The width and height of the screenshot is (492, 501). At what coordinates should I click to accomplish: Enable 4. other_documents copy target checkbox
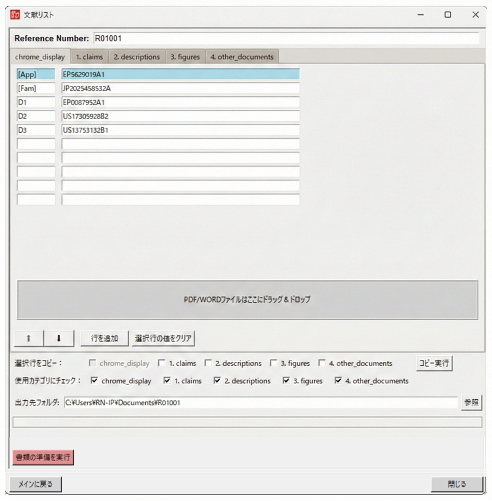click(x=322, y=363)
